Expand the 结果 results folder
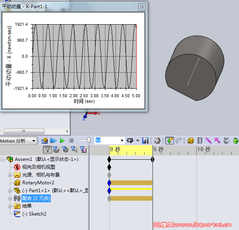Screen dimensions: 239x230 click(x=10, y=206)
